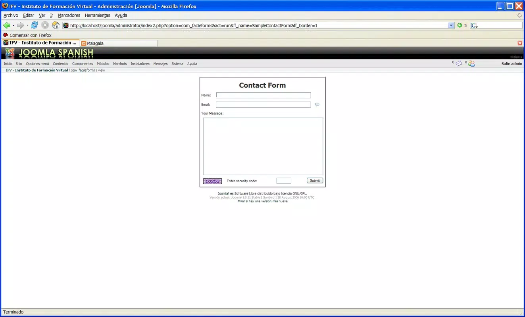Viewport: 525px width, 317px height.
Task: Click the Joomla Spanish logo banner
Action: [50, 53]
